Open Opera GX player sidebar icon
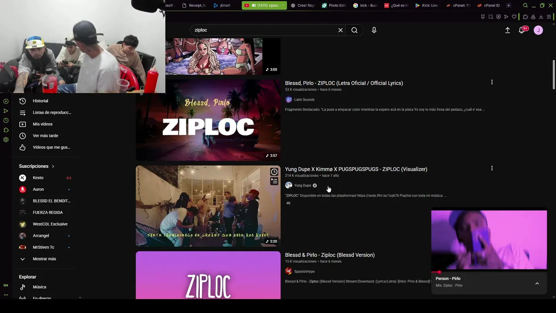556x313 pixels. [x=6, y=101]
